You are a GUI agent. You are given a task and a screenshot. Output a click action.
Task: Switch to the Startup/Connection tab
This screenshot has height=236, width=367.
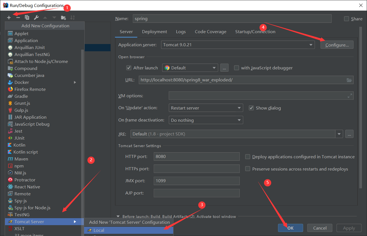pyautogui.click(x=255, y=32)
